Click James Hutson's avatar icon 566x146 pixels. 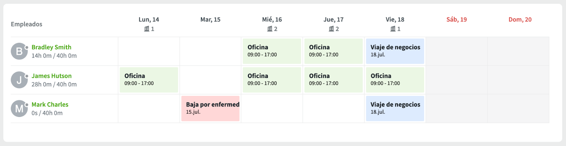tap(19, 80)
